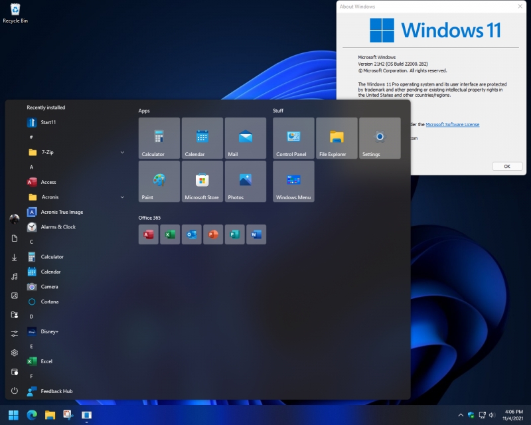531x425 pixels.
Task: Click the user account picture in sidebar
Action: pyautogui.click(x=14, y=219)
